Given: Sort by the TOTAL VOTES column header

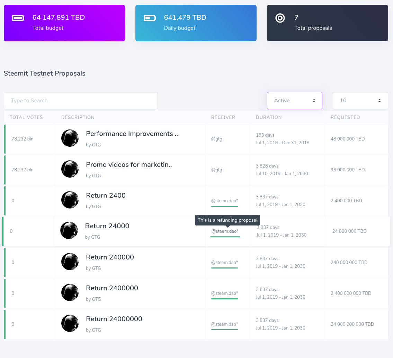Looking at the screenshot, I should point(26,117).
